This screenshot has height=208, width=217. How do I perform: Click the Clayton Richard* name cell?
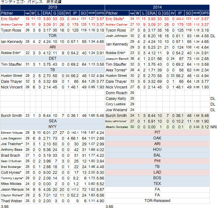pyautogui.click(x=12, y=195)
